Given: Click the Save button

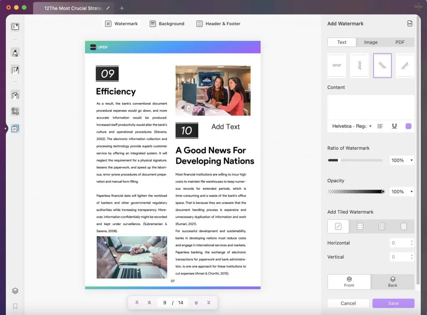Looking at the screenshot, I should (393, 303).
